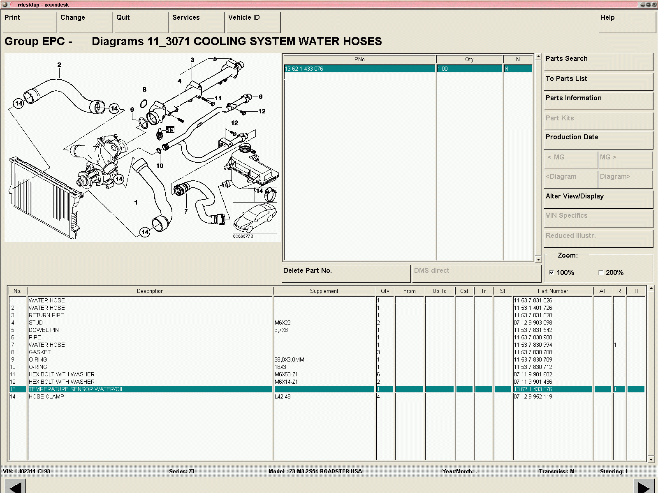Click the PNo column header
658x493 pixels.
pyautogui.click(x=359, y=59)
